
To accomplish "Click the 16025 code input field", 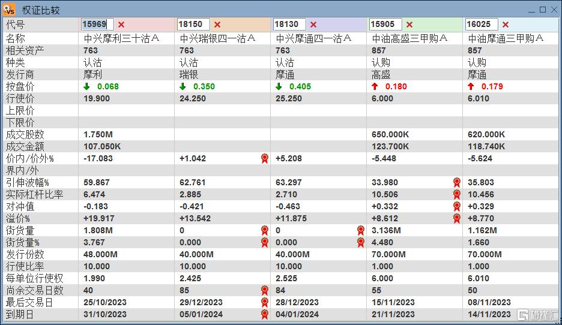I will click(482, 25).
